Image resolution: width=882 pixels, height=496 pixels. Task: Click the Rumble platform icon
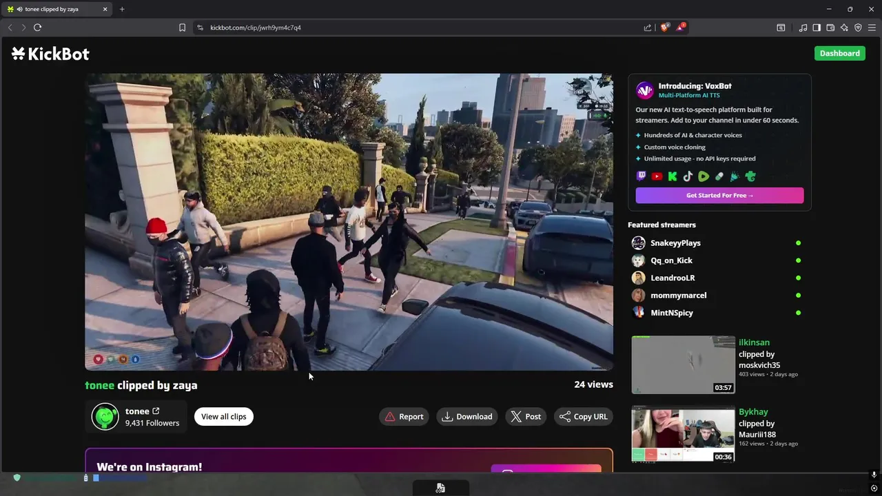coord(704,176)
